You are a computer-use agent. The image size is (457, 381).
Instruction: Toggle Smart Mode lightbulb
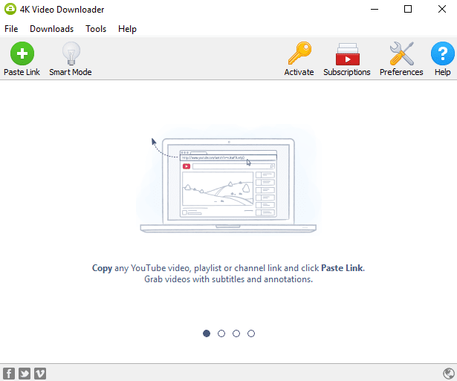coord(71,59)
